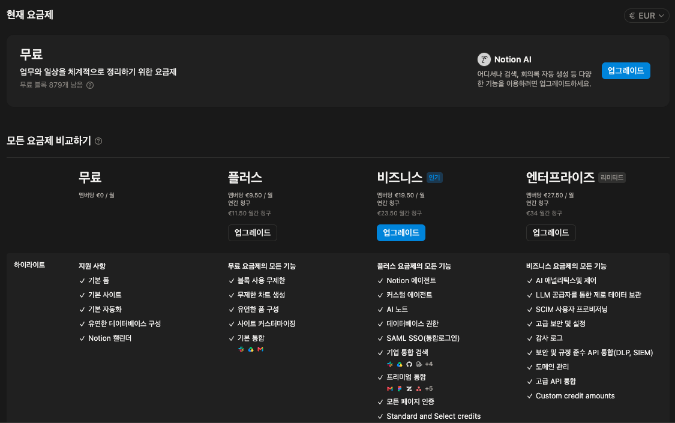Click GitHub icon under 기업 통합 검색
This screenshot has width=675, height=423.
click(409, 364)
